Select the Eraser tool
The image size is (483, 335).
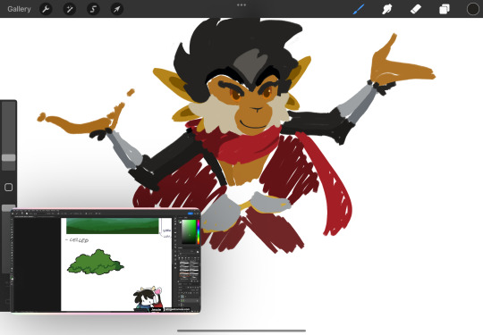[x=416, y=9]
